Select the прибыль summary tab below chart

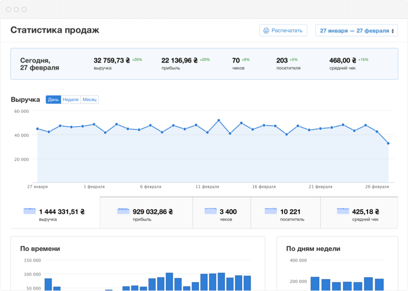(x=146, y=213)
